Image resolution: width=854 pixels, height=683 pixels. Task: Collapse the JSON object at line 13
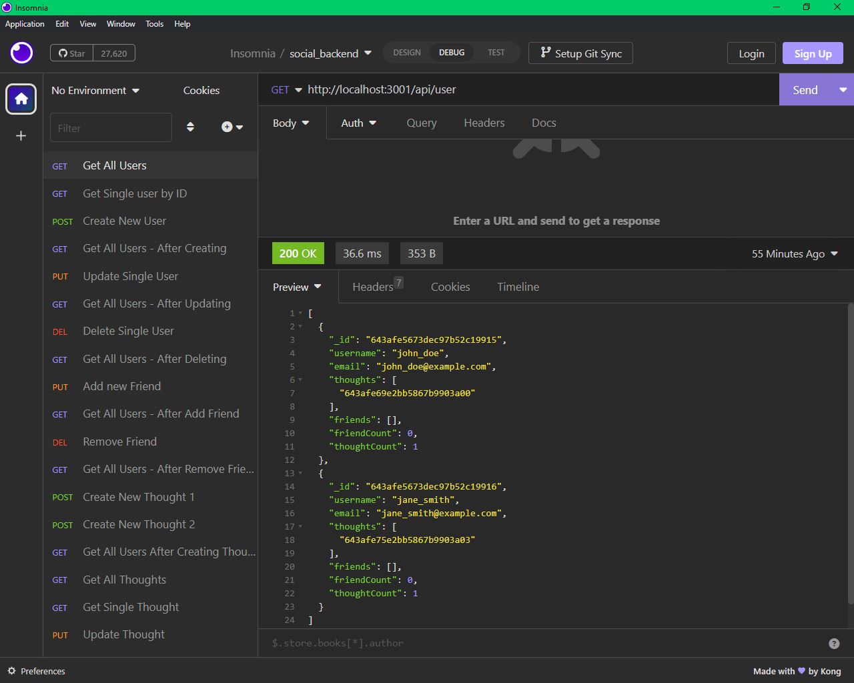point(300,473)
